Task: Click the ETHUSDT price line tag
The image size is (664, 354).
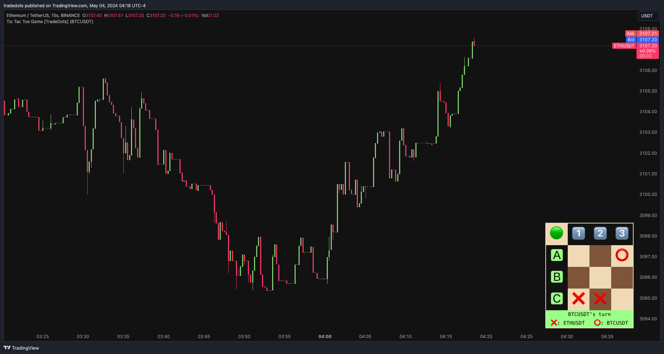Action: pos(624,46)
